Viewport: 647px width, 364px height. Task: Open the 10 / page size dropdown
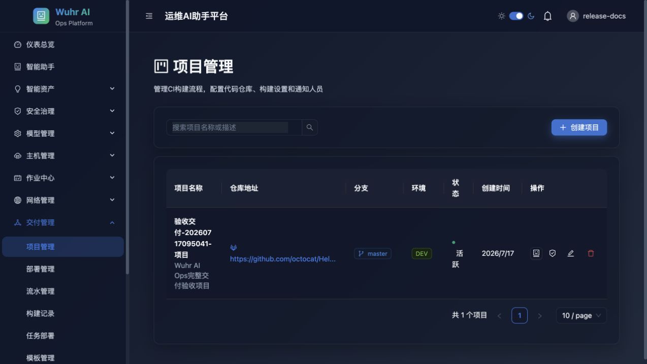pos(581,315)
